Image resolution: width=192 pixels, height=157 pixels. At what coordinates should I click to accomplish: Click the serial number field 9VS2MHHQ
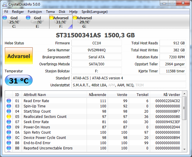click(x=97, y=50)
